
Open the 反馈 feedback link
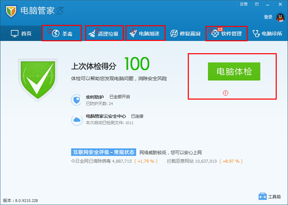pyautogui.click(x=244, y=4)
